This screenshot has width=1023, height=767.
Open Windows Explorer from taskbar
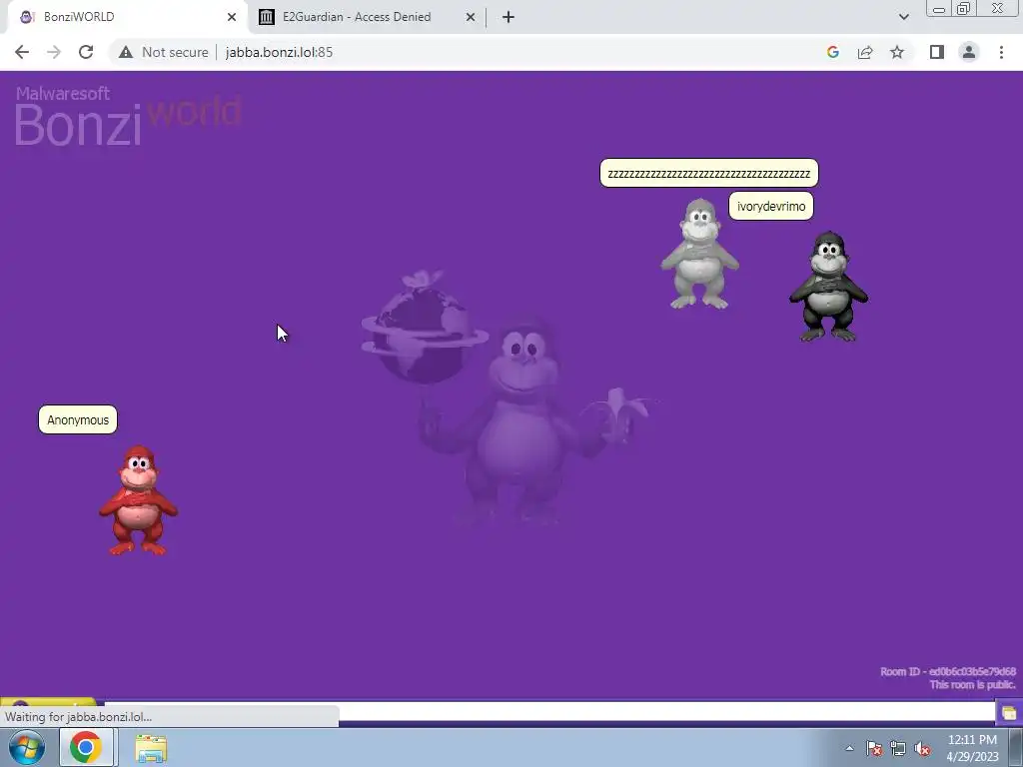tap(151, 747)
